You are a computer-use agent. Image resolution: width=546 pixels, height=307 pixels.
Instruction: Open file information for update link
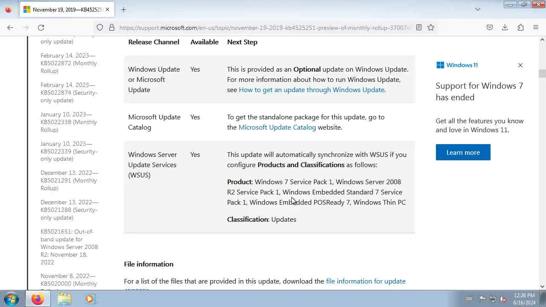(366, 281)
